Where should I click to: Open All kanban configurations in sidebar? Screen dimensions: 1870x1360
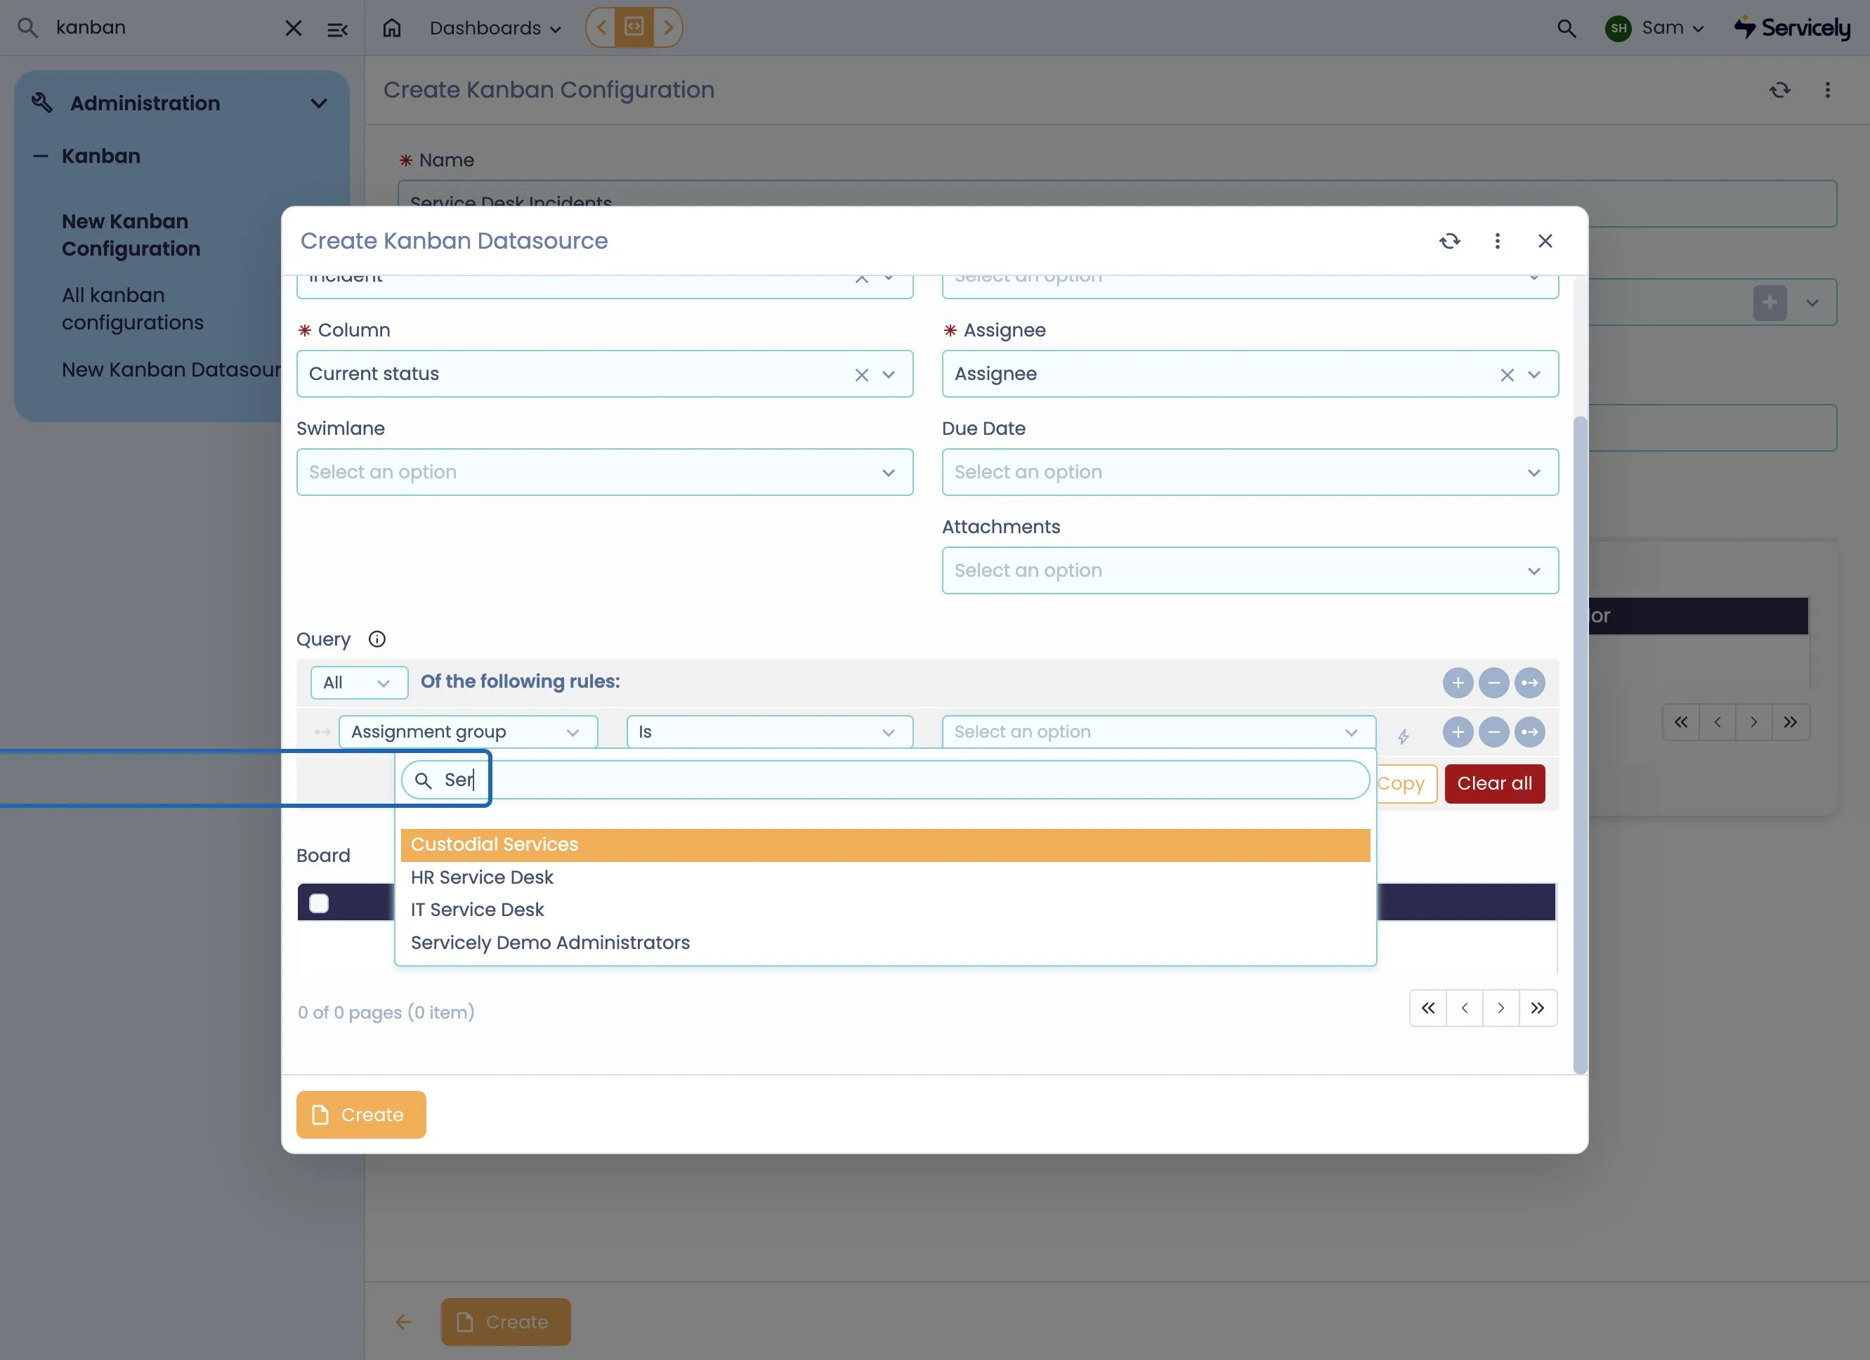[133, 308]
